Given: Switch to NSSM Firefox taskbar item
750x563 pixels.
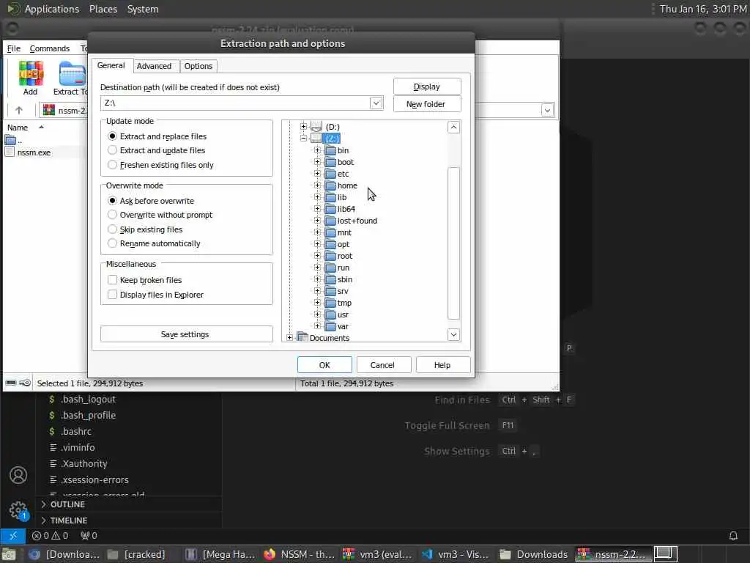Looking at the screenshot, I should point(301,554).
